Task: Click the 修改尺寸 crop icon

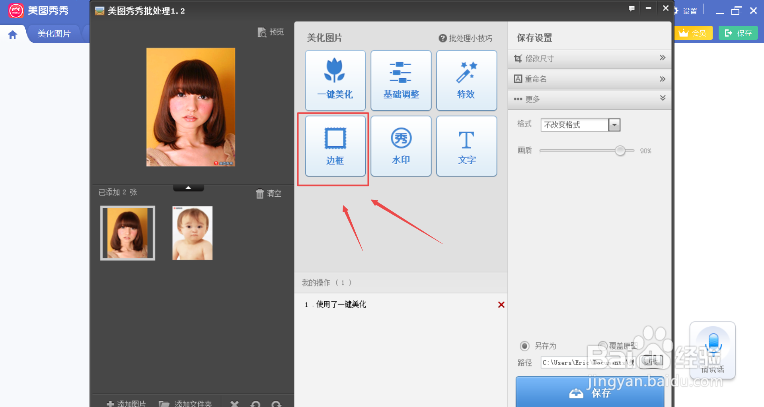Action: point(518,58)
